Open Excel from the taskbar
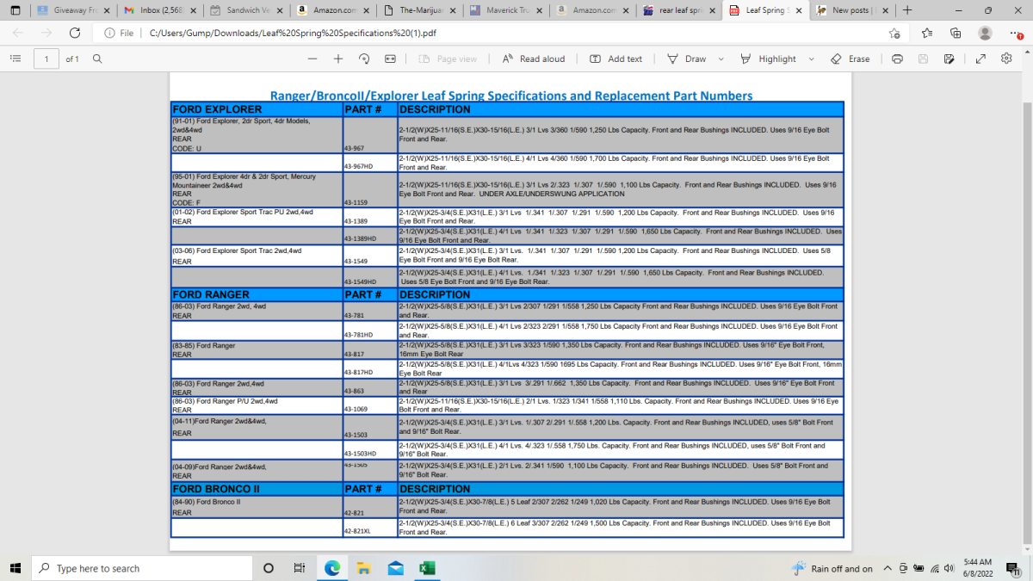 coord(427,568)
